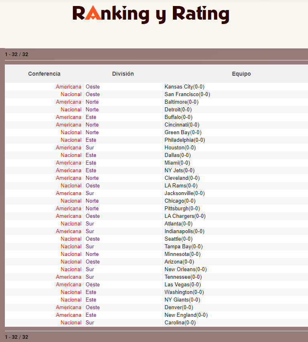The width and height of the screenshot is (308, 342).
Task: Select Buffalo(0-0) team cell
Action: 178,117
